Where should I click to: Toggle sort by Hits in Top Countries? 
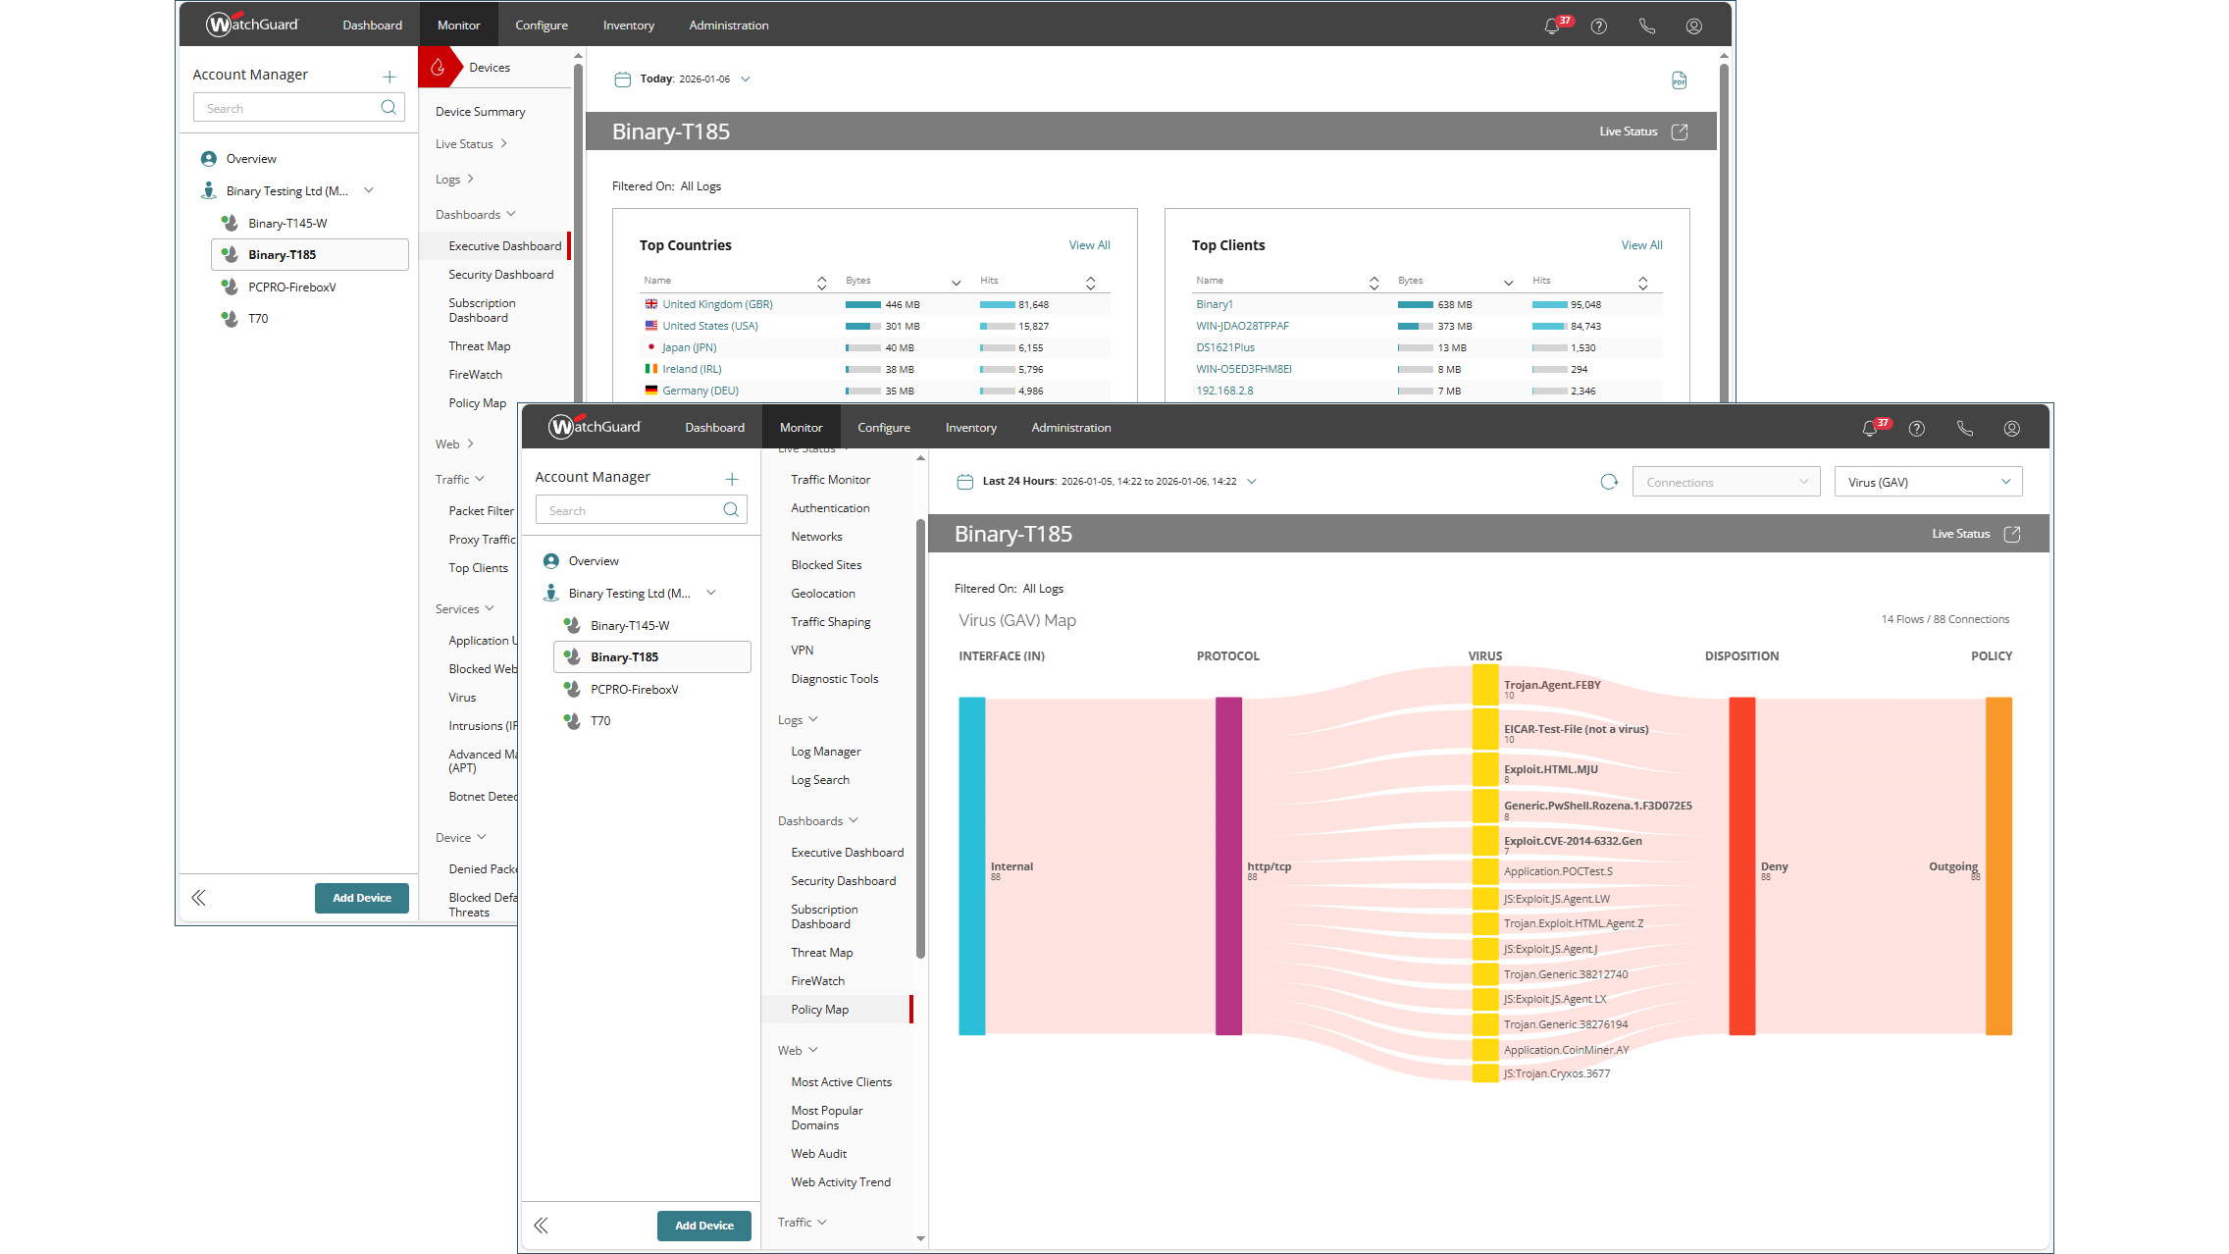[x=1090, y=283]
